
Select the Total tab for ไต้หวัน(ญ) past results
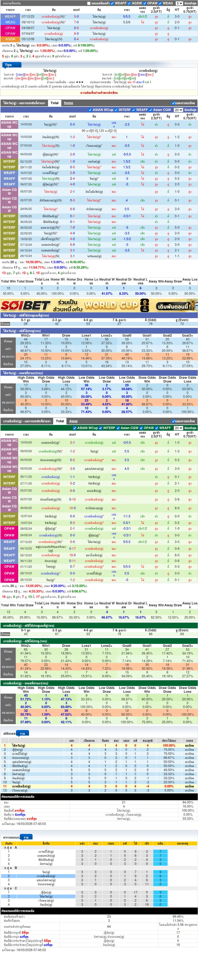55,103
